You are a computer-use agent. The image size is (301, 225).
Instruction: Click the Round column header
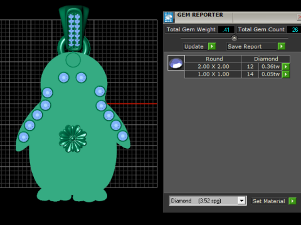[213, 59]
